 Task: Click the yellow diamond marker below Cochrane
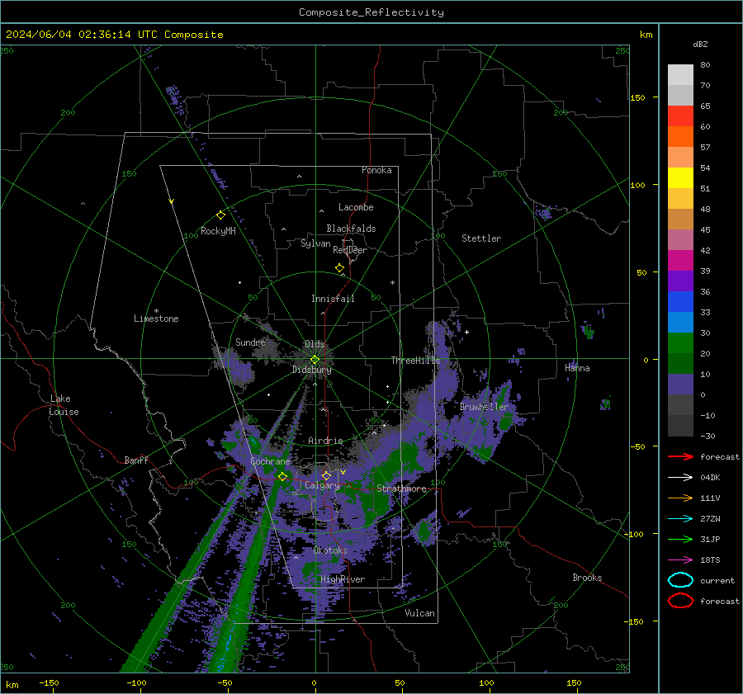tap(283, 477)
